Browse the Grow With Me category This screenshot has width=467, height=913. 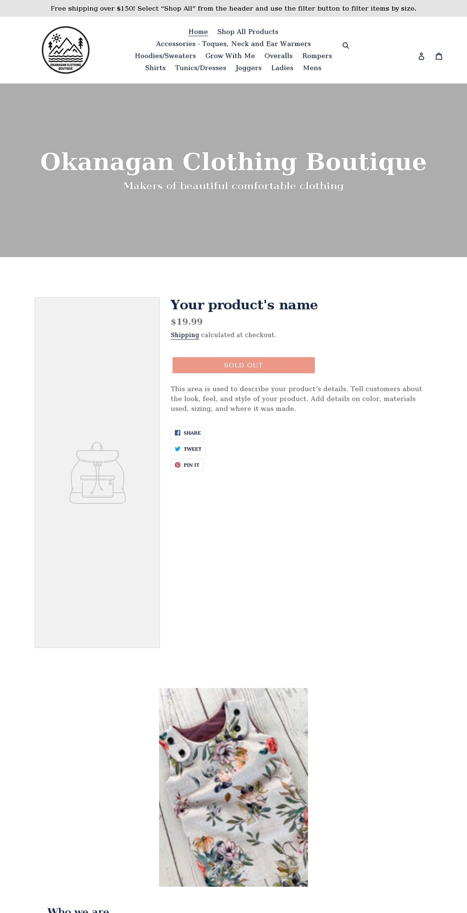click(x=230, y=56)
